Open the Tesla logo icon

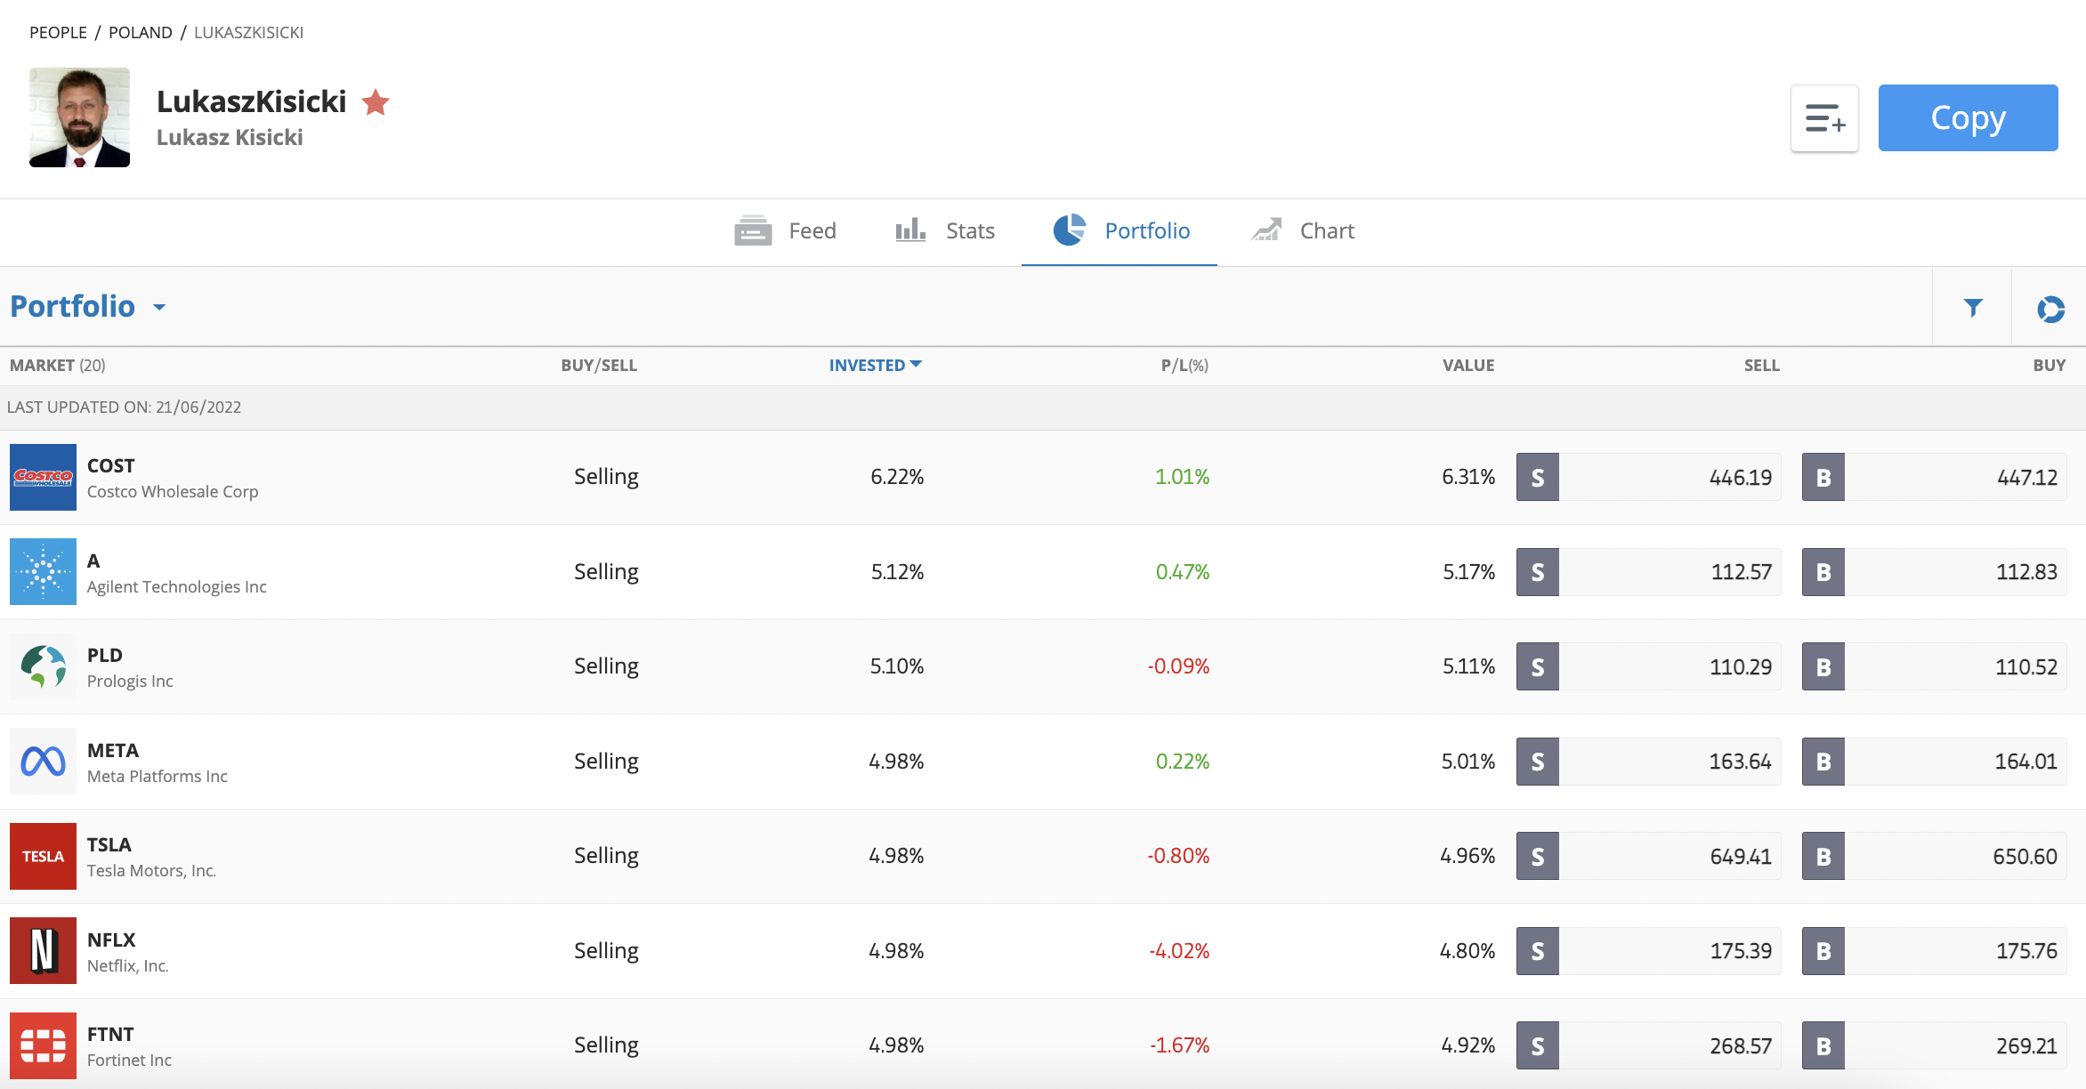43,856
